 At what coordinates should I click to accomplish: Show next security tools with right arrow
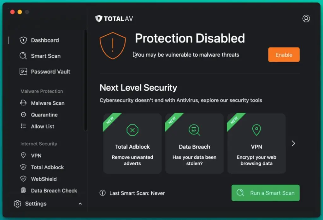(293, 143)
